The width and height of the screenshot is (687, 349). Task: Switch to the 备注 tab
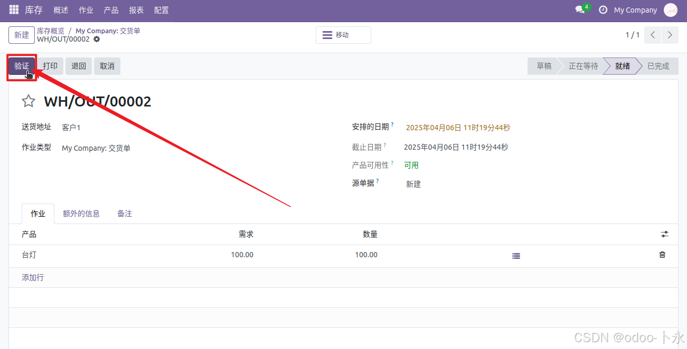[x=125, y=214]
